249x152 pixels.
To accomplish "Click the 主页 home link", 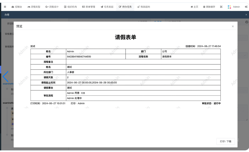I will coord(194,7).
